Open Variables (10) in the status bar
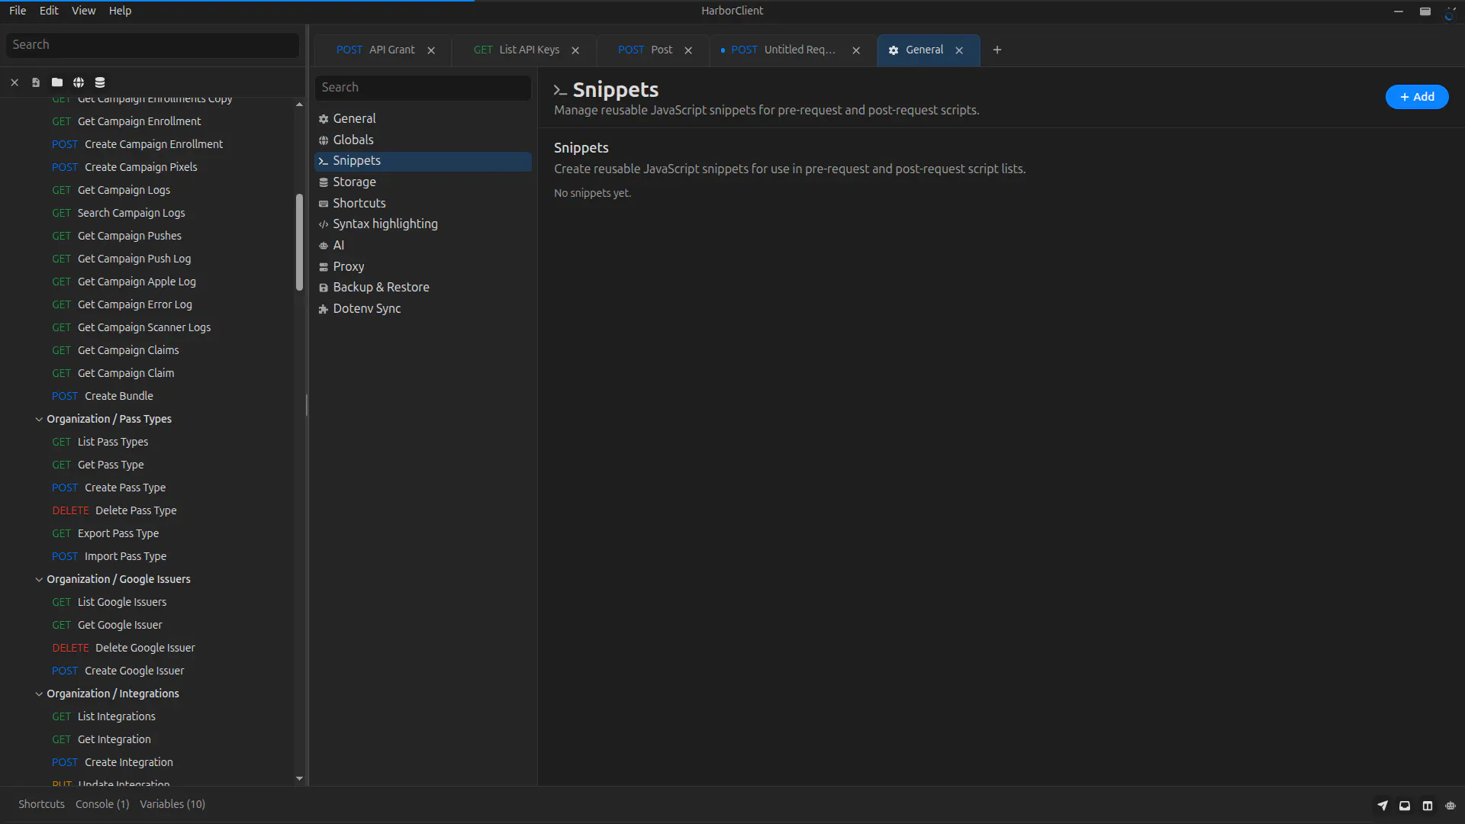 click(172, 804)
